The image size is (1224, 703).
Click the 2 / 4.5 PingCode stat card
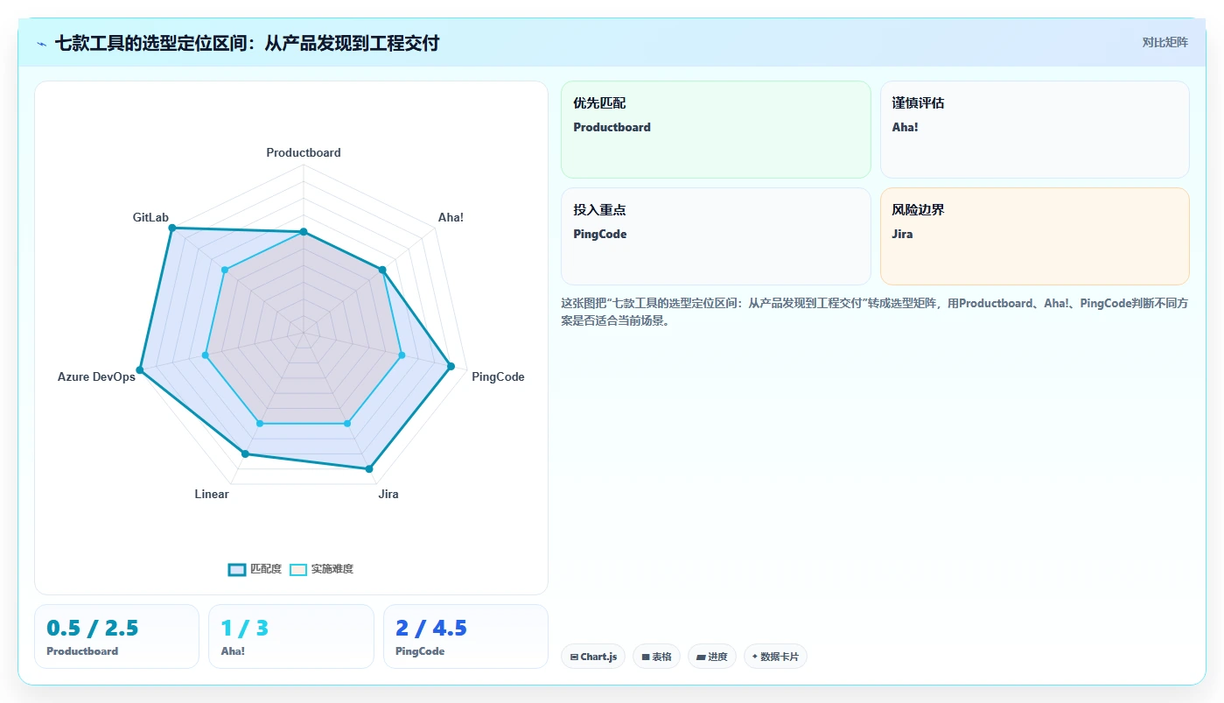(465, 636)
